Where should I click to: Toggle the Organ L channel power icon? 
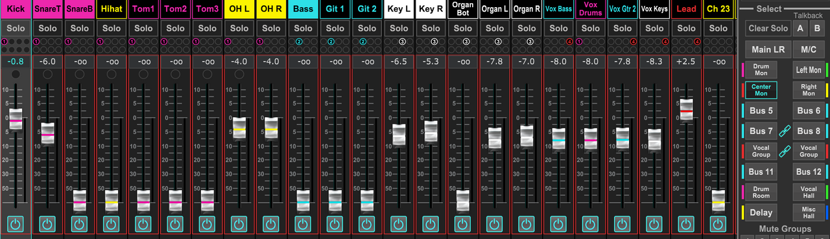(x=495, y=224)
